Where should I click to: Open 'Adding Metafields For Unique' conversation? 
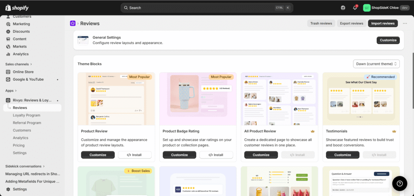32,181
